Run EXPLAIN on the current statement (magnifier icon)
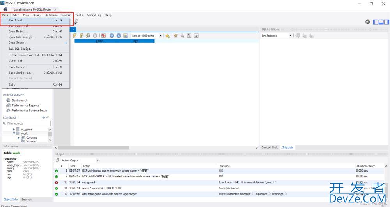 (x=88, y=36)
